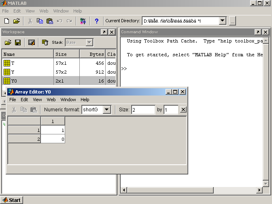This screenshot has width=272, height=204.
Task: Click the Copy icon in Array Editor toolbar
Action: click(23, 110)
